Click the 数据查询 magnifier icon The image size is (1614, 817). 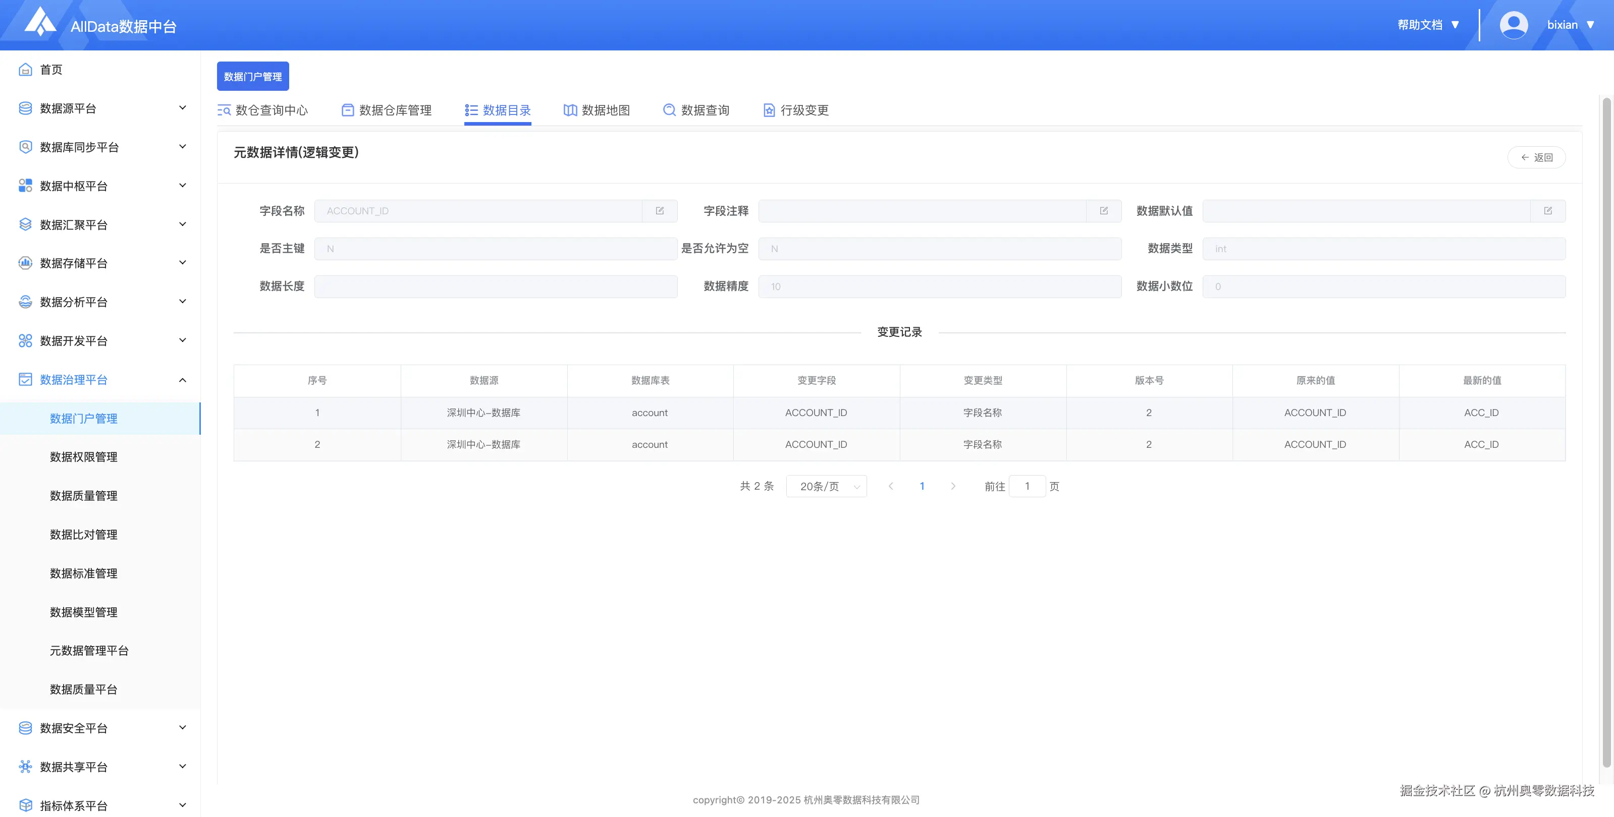coord(669,110)
